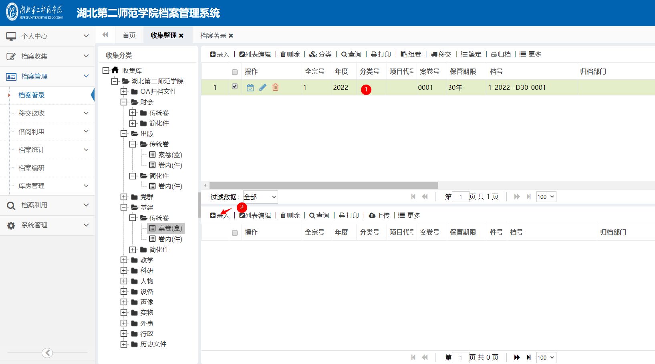The width and height of the screenshot is (655, 364).
Task: Switch to the 首页 tab
Action: [129, 35]
